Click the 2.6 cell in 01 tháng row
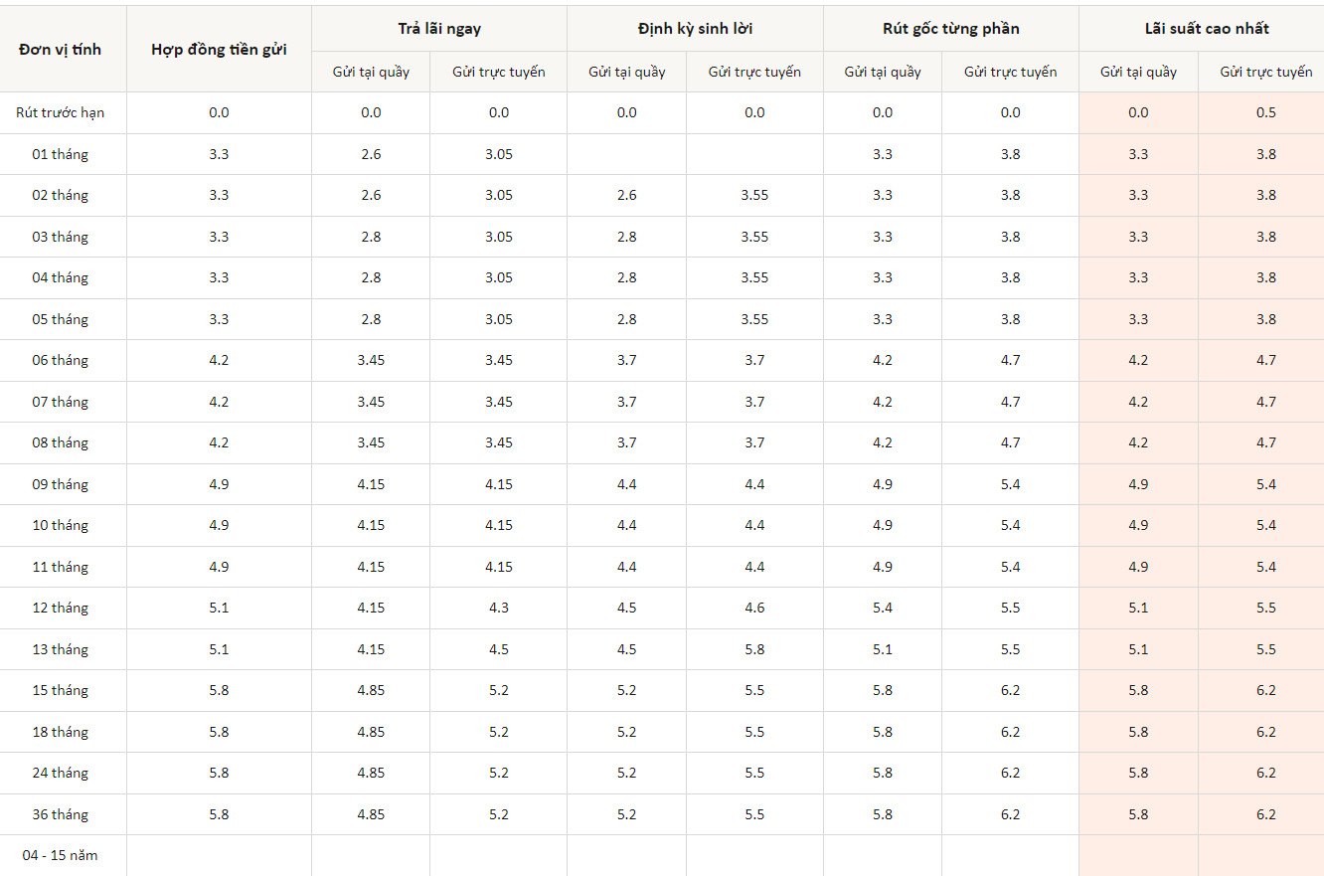The height and width of the screenshot is (876, 1324). pos(371,154)
